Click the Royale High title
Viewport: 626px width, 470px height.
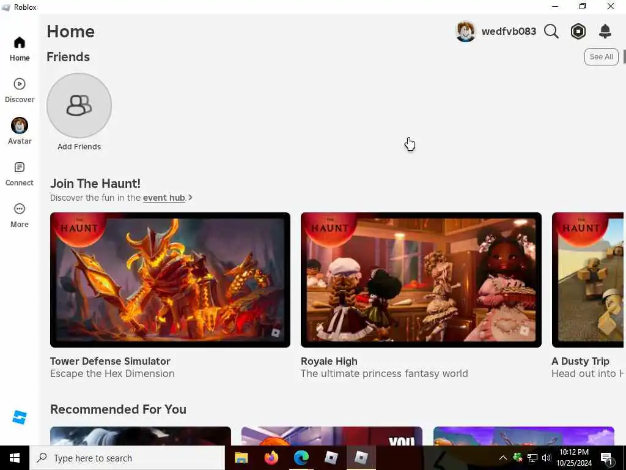pos(329,361)
